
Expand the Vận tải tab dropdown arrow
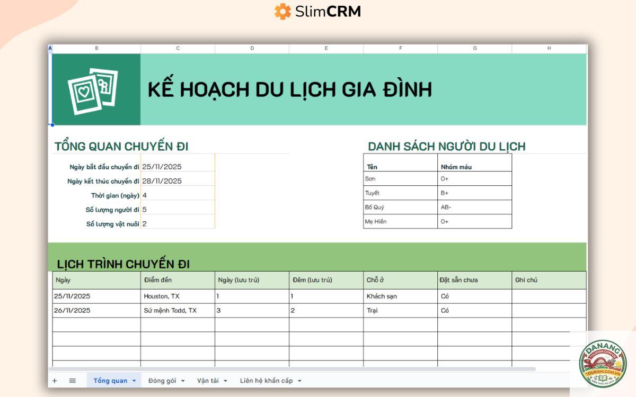[225, 381]
